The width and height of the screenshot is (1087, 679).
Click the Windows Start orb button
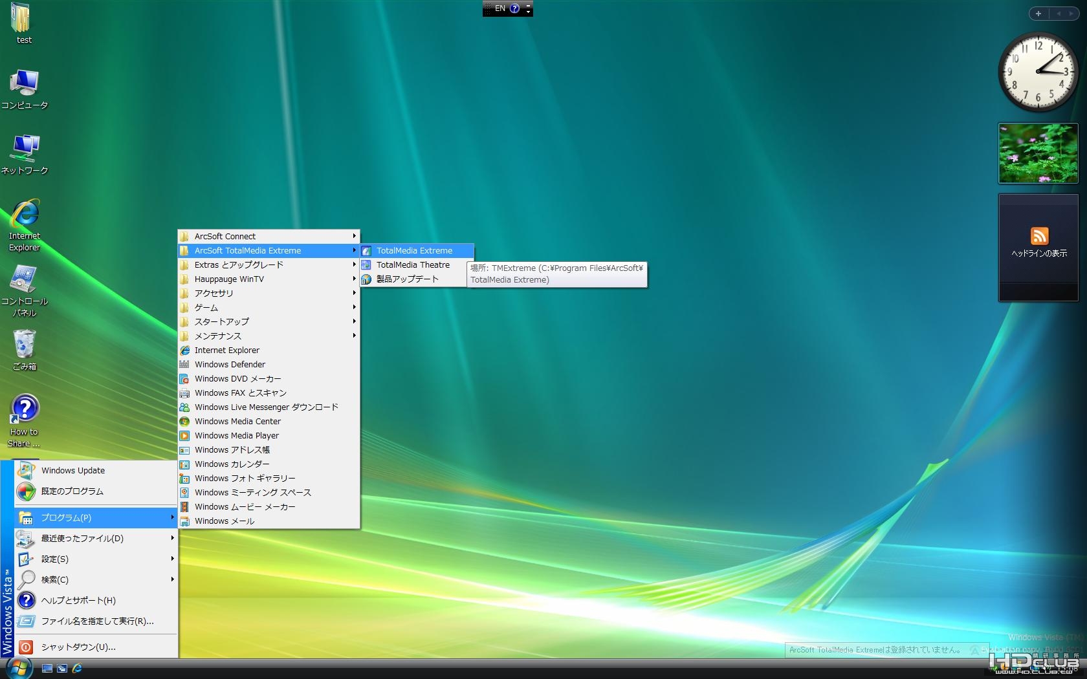point(19,668)
